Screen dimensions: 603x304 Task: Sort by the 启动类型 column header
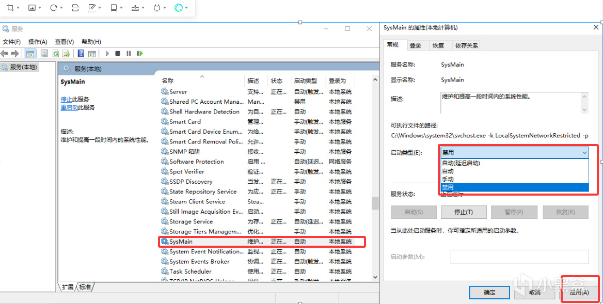click(308, 81)
